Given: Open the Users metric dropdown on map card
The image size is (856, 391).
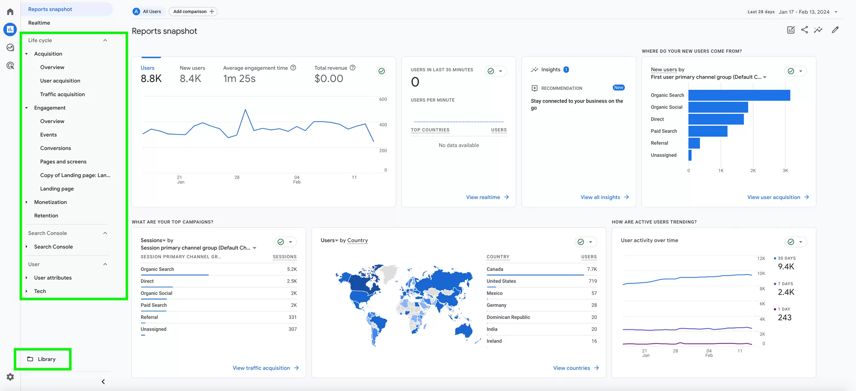Looking at the screenshot, I should click(330, 240).
